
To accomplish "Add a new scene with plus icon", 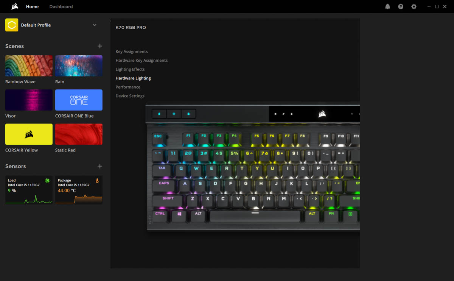I will click(x=100, y=46).
